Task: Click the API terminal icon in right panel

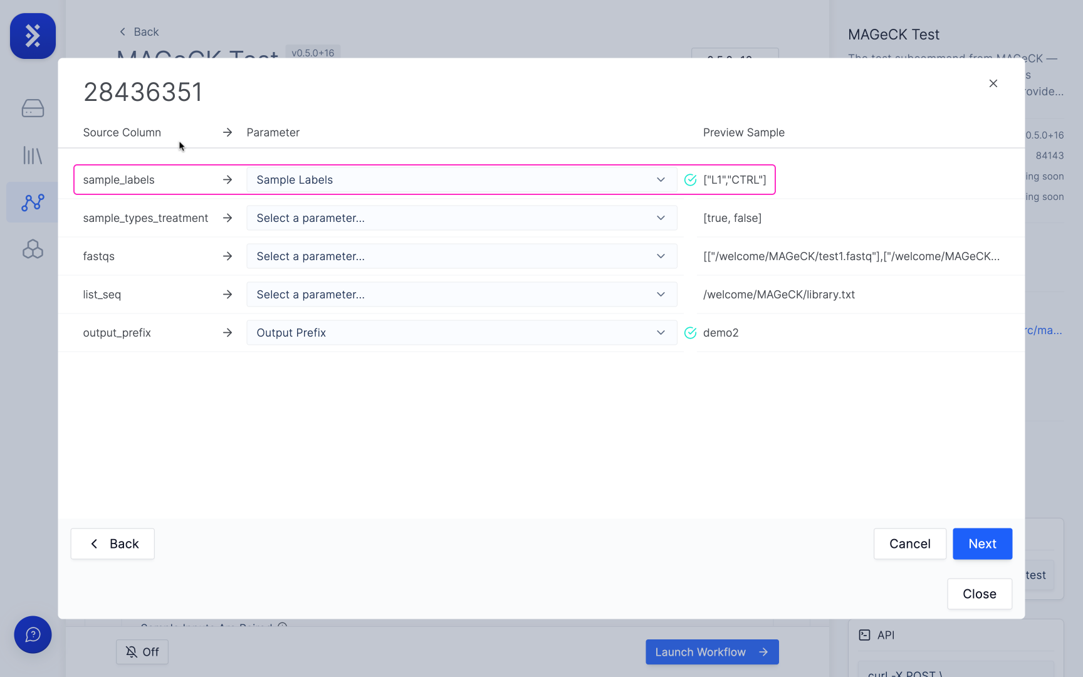Action: pyautogui.click(x=864, y=635)
